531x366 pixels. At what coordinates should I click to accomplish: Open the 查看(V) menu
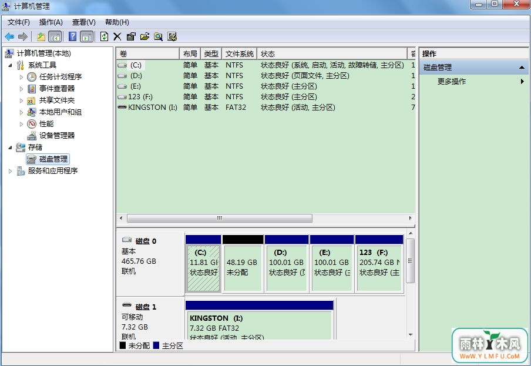click(83, 22)
